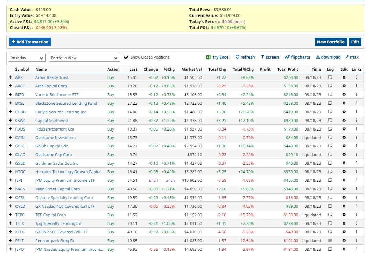The image size is (380, 261).
Task: Open the QYLD symbol link
Action: pyautogui.click(x=20, y=206)
